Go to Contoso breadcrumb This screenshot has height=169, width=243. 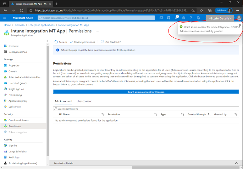coord(19,25)
